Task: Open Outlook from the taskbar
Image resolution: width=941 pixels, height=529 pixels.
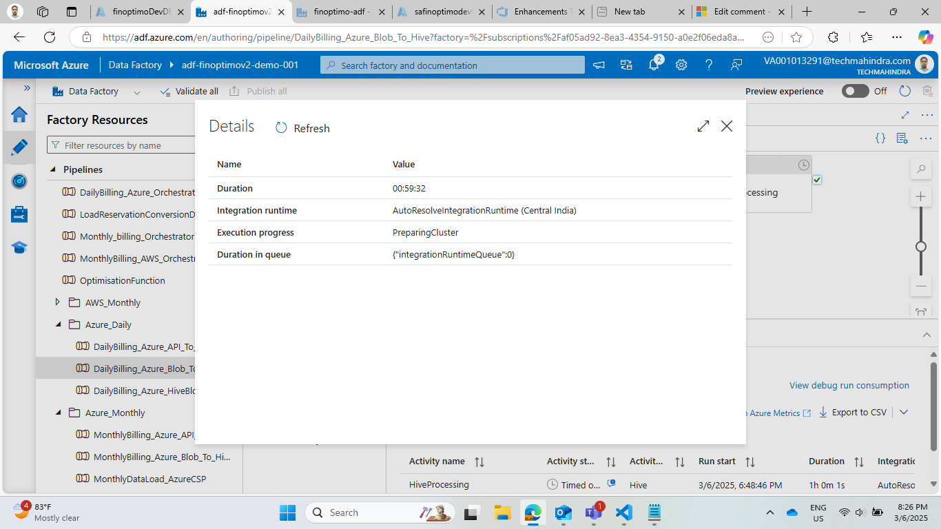Action: tap(563, 512)
